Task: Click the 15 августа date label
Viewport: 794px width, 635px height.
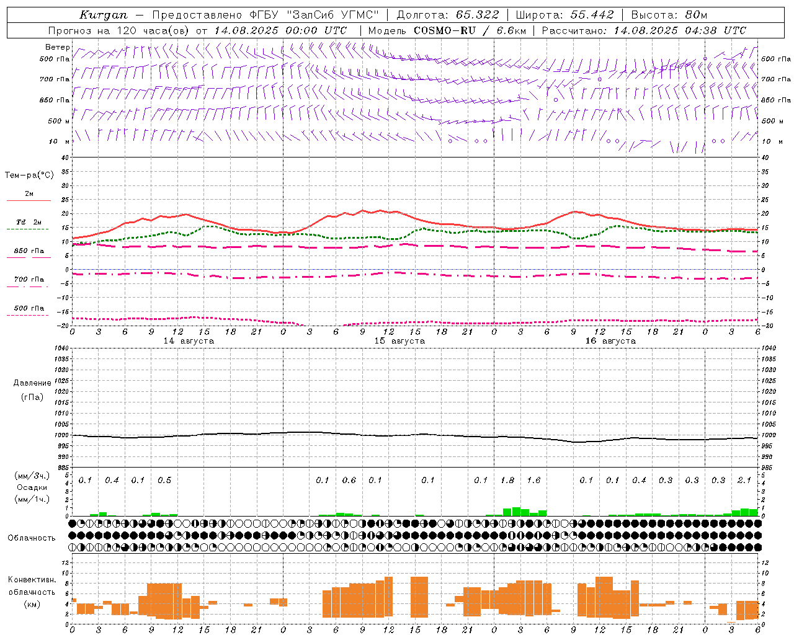Action: [399, 341]
